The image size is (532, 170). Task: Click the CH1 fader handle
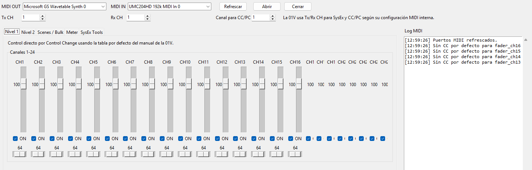click(24, 84)
